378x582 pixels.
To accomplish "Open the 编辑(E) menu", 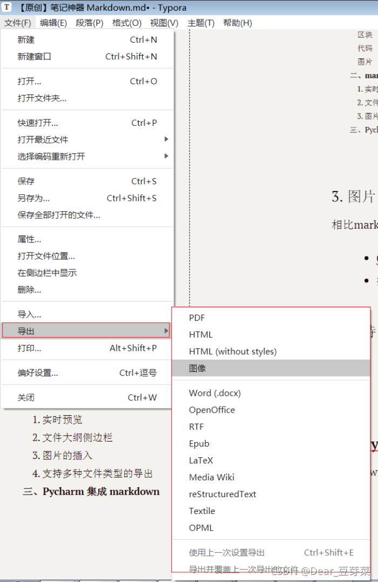I will [53, 23].
